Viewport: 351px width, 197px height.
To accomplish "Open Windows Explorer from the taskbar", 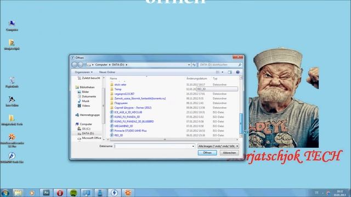I will tap(18, 193).
